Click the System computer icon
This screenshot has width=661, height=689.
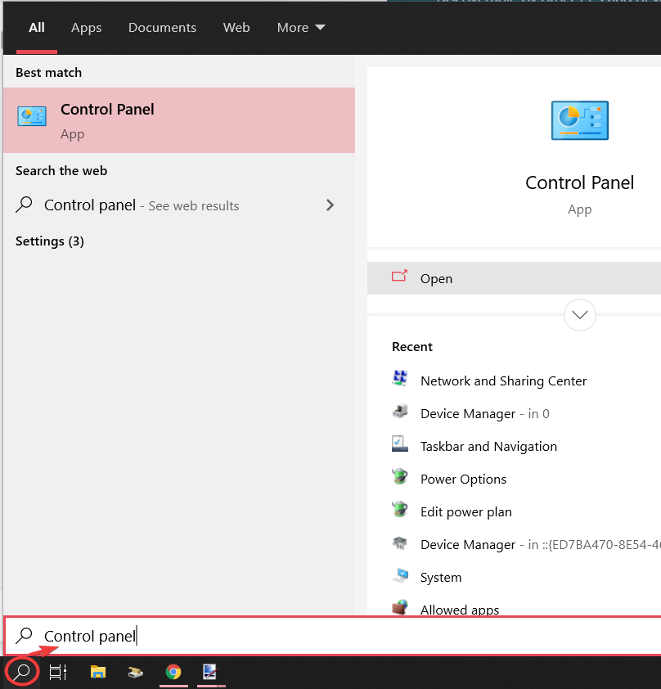coord(401,575)
